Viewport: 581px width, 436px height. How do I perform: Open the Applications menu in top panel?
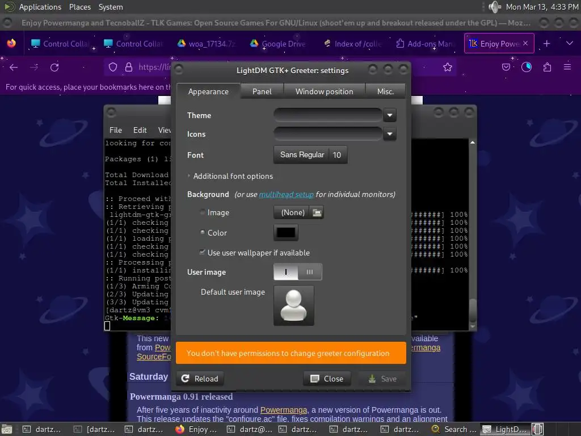tap(40, 7)
